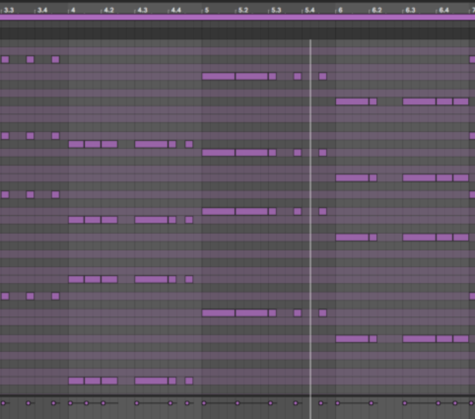Click the velocity marker at beat 6.3
Image resolution: width=475 pixels, height=419 pixels.
click(x=404, y=403)
